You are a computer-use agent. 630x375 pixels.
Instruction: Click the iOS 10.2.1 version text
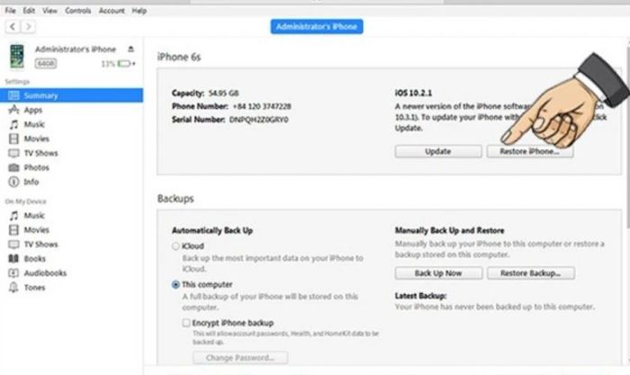coord(413,94)
